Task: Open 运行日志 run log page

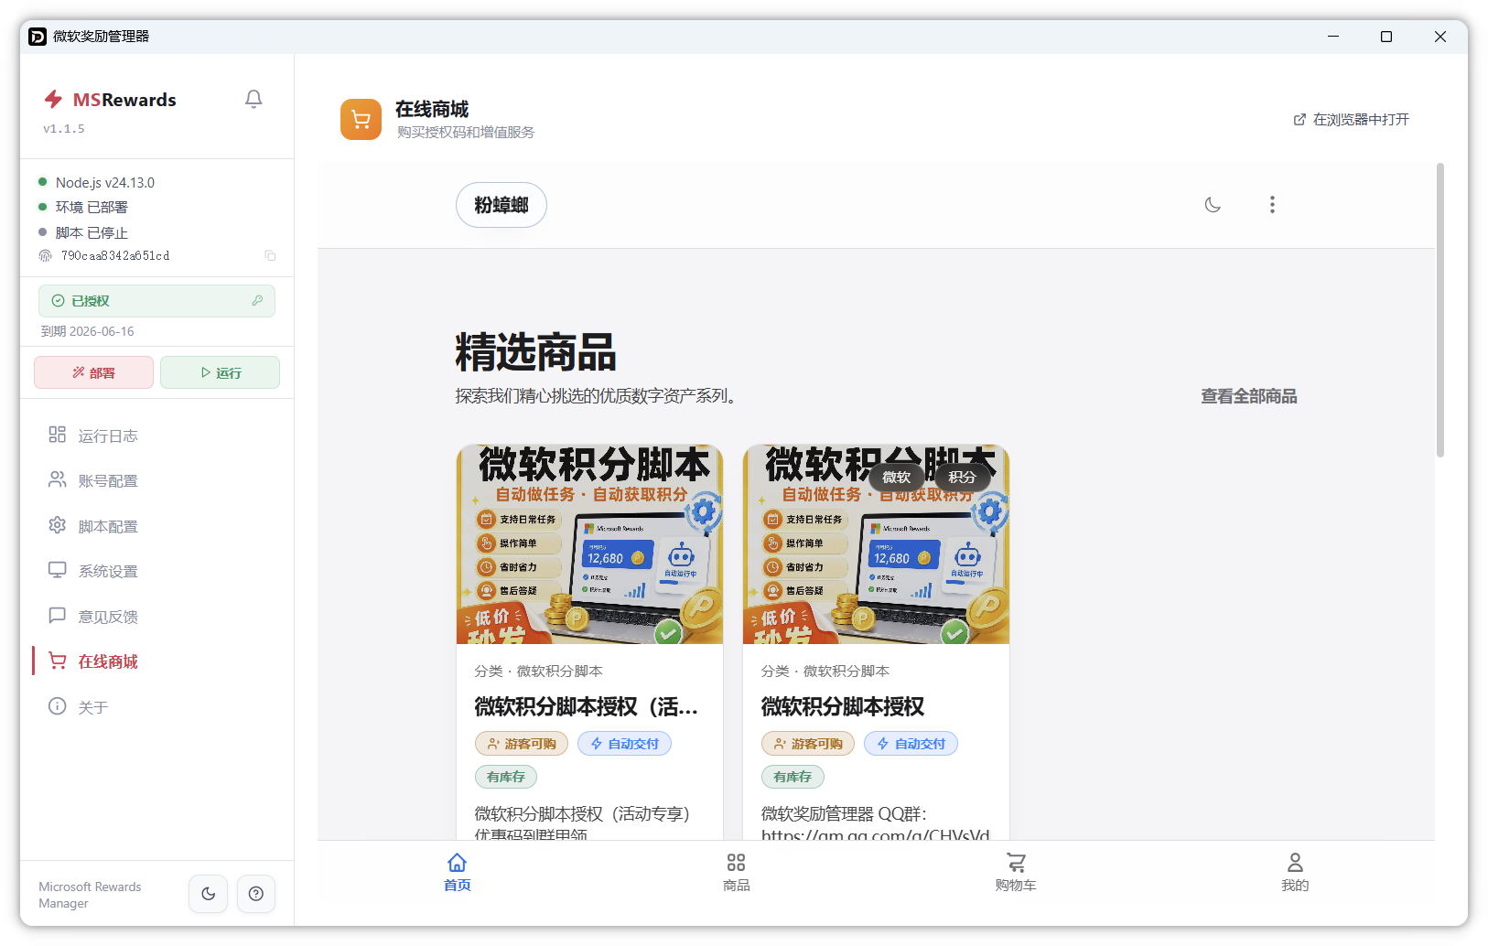Action: pyautogui.click(x=156, y=435)
